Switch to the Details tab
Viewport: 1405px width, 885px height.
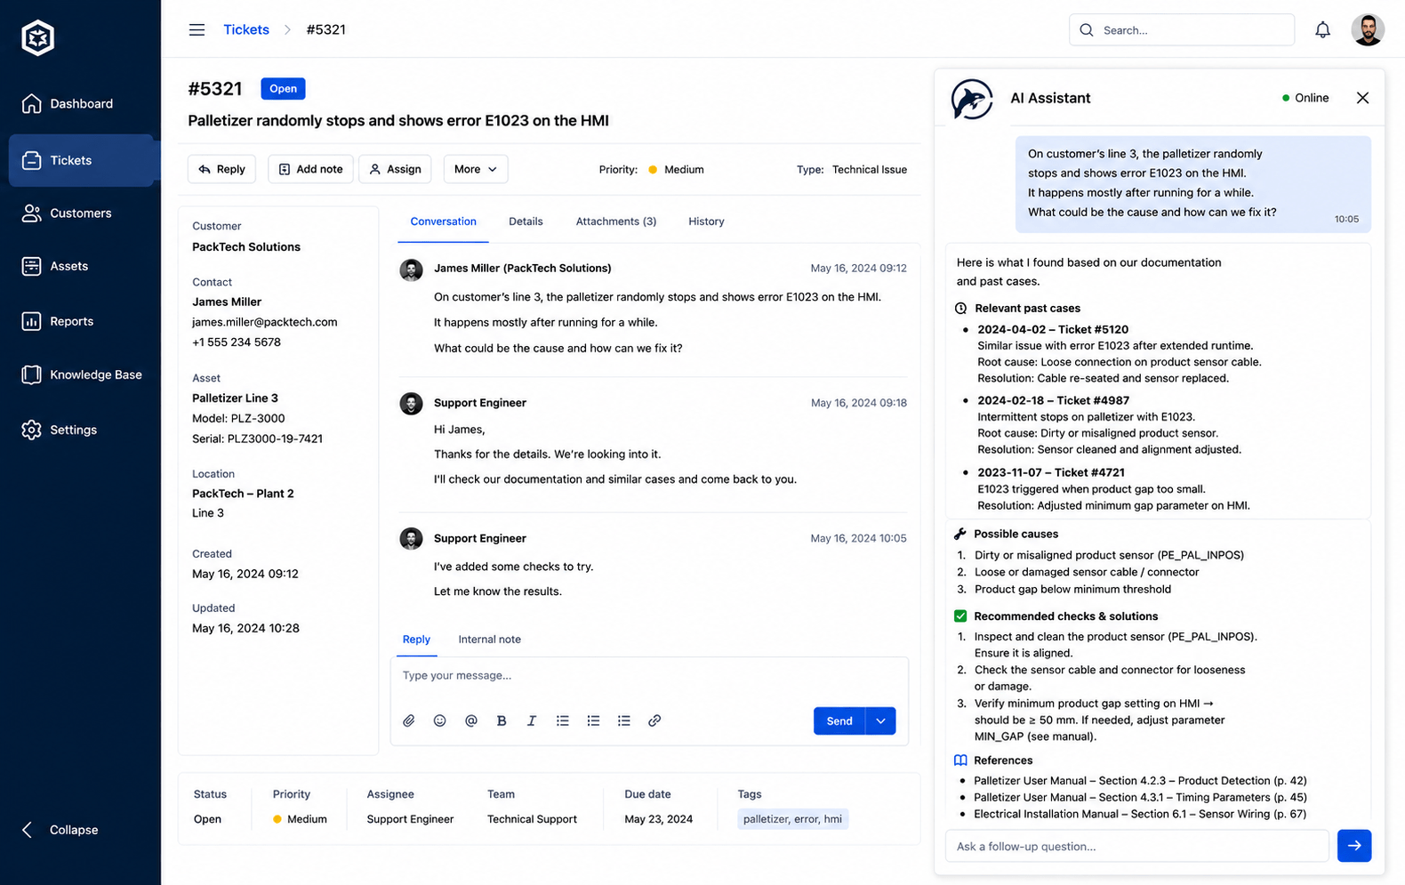526,221
